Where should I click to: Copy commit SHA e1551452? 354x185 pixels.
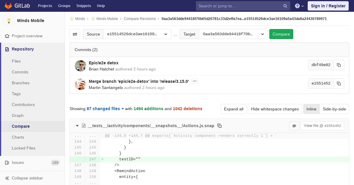(339, 83)
